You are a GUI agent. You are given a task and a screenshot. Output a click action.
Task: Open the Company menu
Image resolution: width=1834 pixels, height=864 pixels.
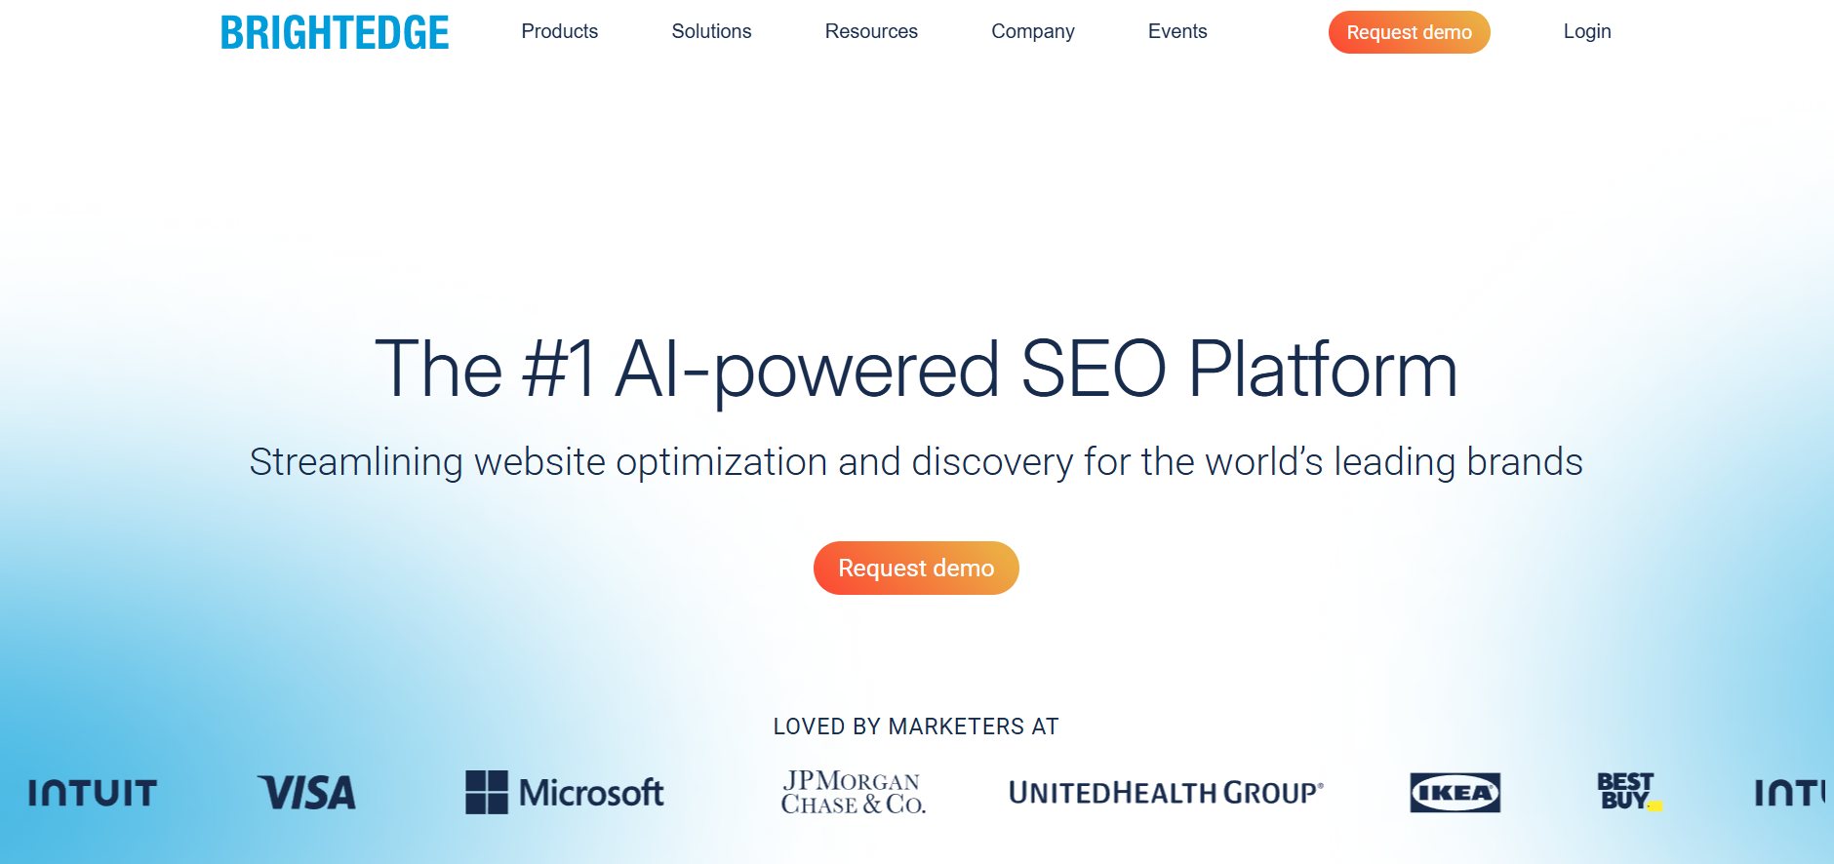tap(1033, 31)
